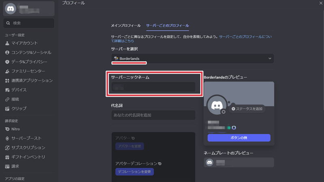Click the デバイス icon

[x=7, y=90]
